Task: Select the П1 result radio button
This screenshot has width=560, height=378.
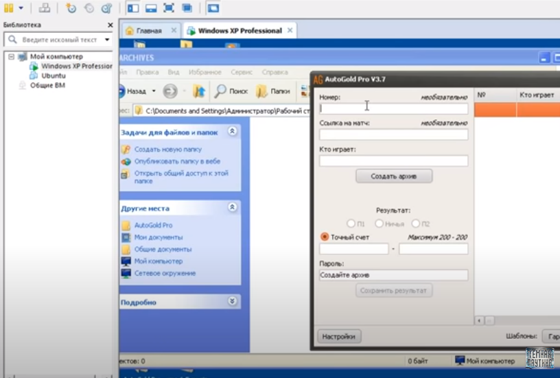Action: pyautogui.click(x=351, y=224)
